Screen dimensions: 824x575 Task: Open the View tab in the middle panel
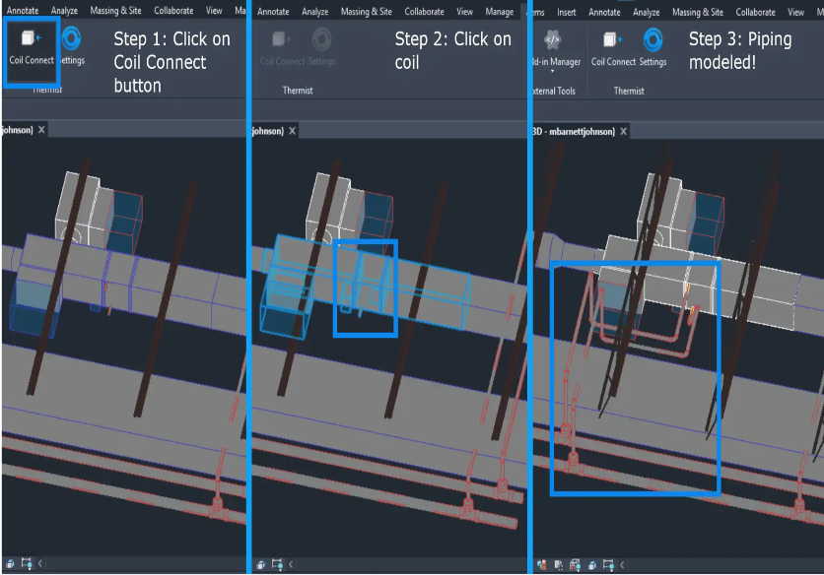point(464,12)
